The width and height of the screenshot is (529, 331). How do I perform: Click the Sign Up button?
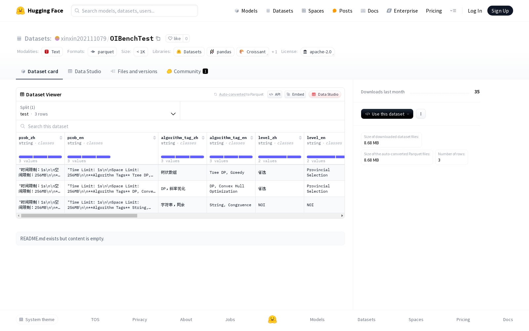(x=500, y=11)
